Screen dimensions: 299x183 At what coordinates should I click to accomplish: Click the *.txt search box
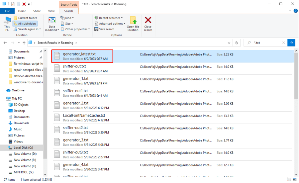266,43
